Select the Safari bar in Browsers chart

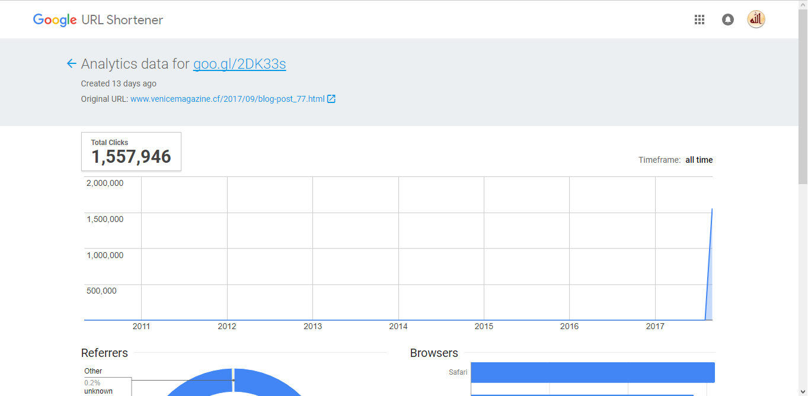click(x=593, y=372)
